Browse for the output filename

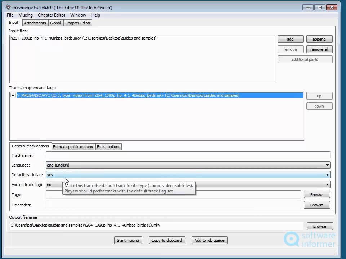[x=320, y=226]
